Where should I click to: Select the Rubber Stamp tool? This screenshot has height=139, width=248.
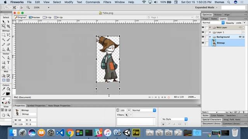point(8,49)
